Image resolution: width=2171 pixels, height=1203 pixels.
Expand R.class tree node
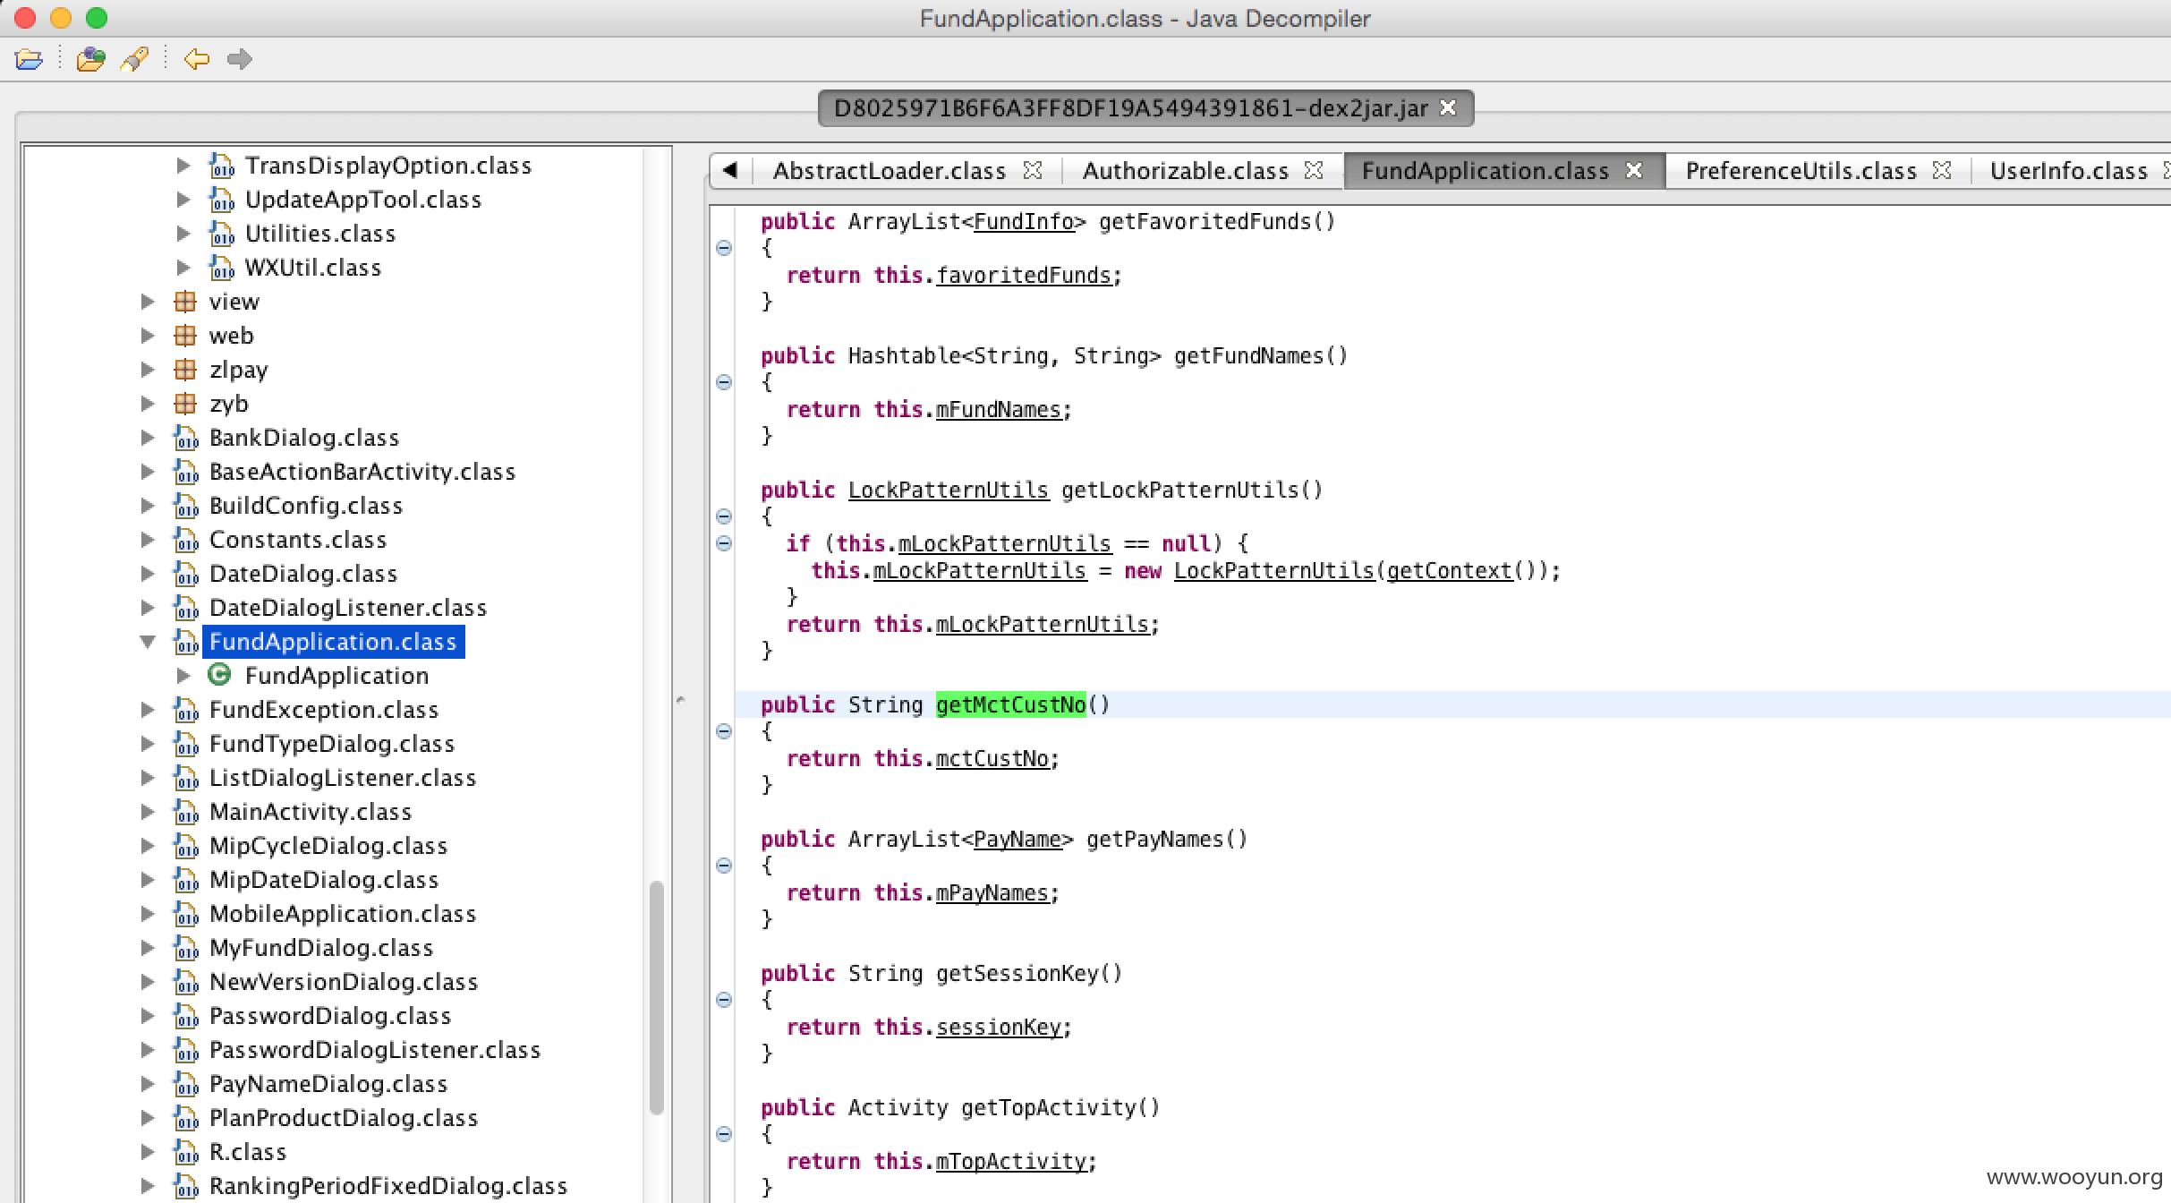tap(148, 1152)
